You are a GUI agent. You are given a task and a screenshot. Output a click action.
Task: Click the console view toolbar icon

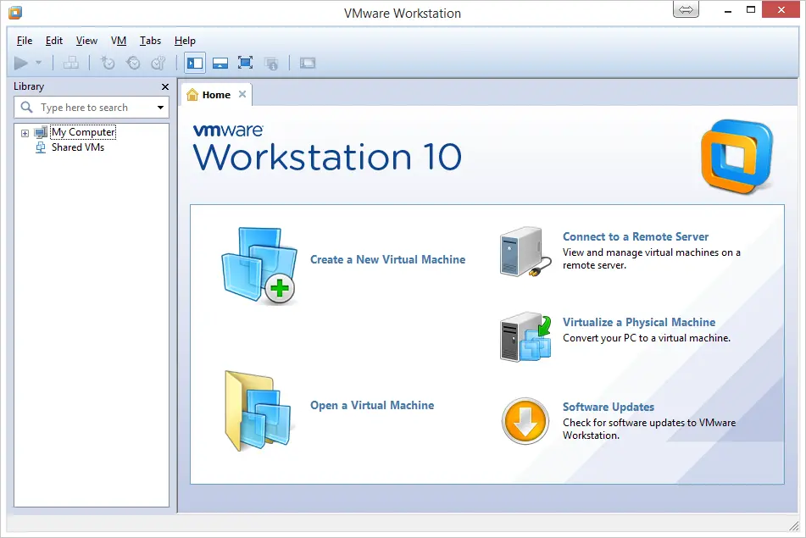tap(308, 64)
